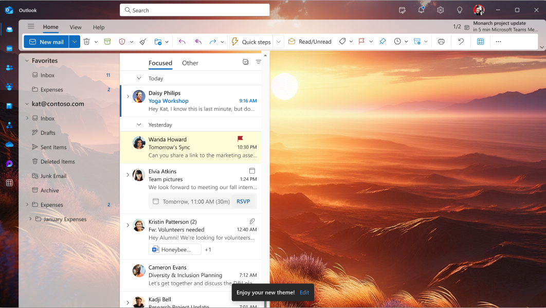Click Edit in the new theme notification
546x308 pixels.
[x=304, y=292]
